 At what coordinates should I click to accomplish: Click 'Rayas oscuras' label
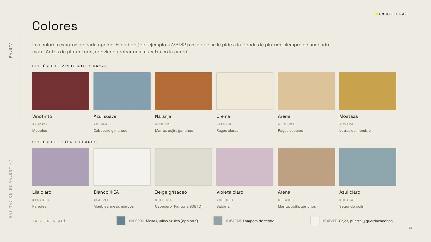pyautogui.click(x=290, y=131)
